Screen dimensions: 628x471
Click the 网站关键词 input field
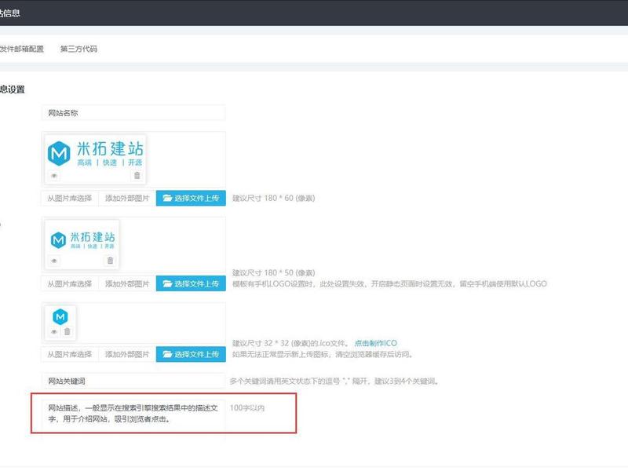(x=133, y=382)
